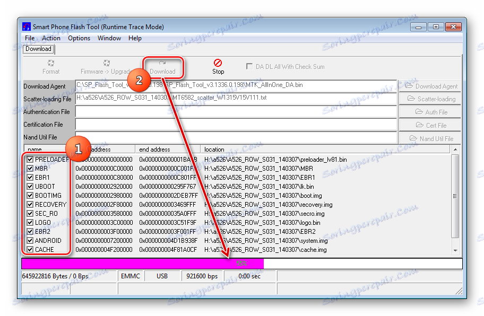Click the Download Agent browse button
The width and height of the screenshot is (484, 316).
[x=430, y=86]
